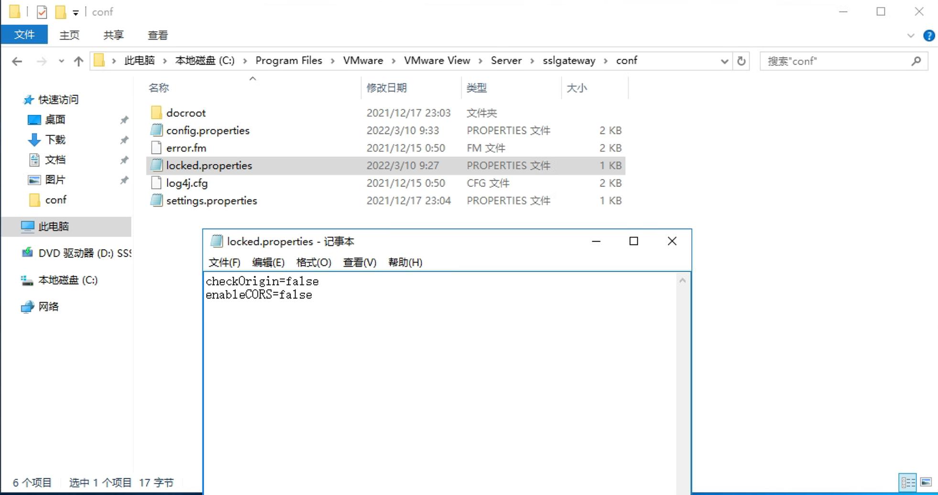Screen dimensions: 938x495
Task: Click the Back navigation arrow
Action: [x=17, y=61]
